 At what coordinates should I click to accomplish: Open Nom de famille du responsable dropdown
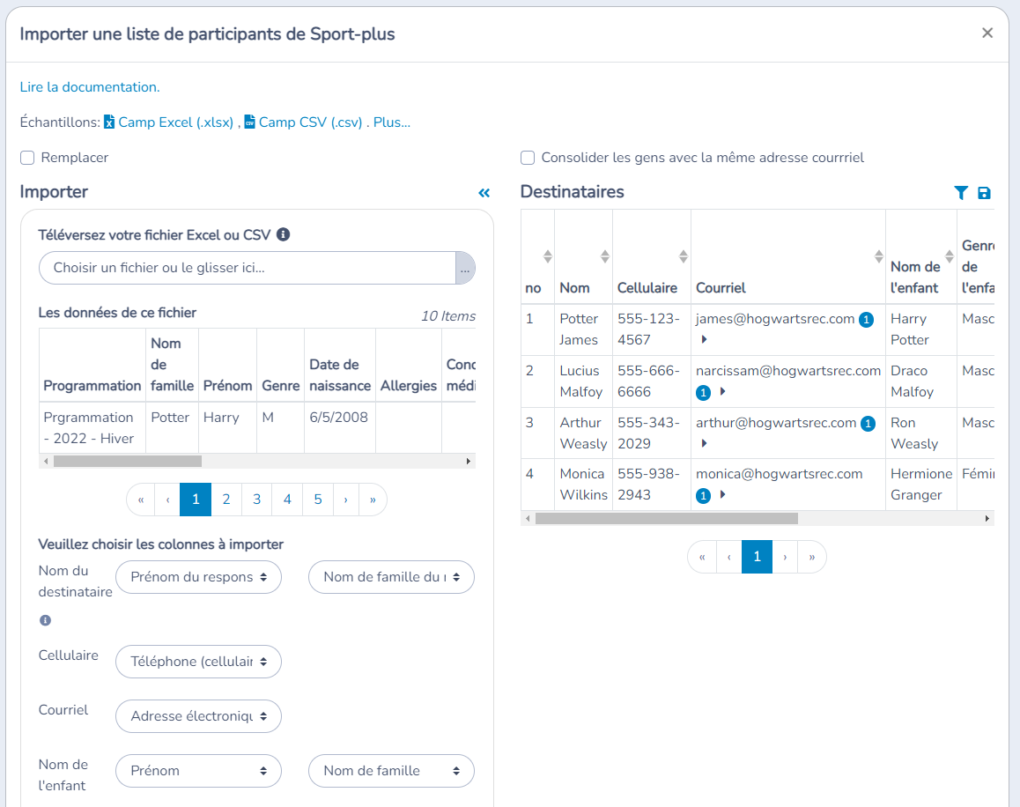pos(392,577)
